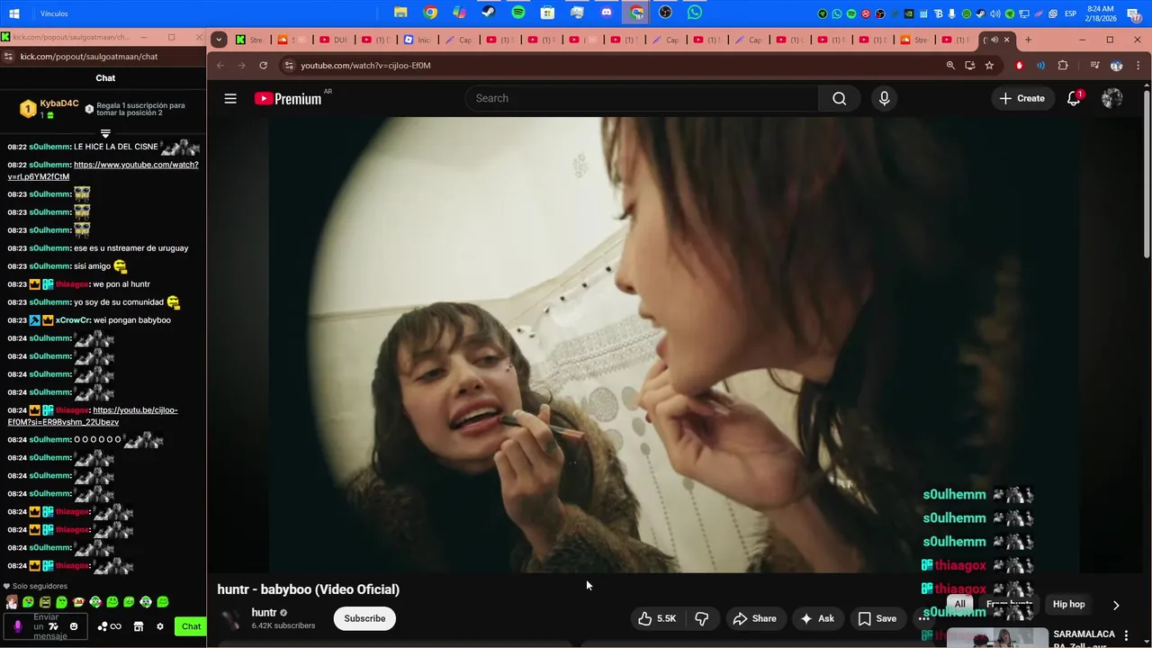1152x648 pixels.
Task: Click the huntr channel avatar
Action: point(231,618)
